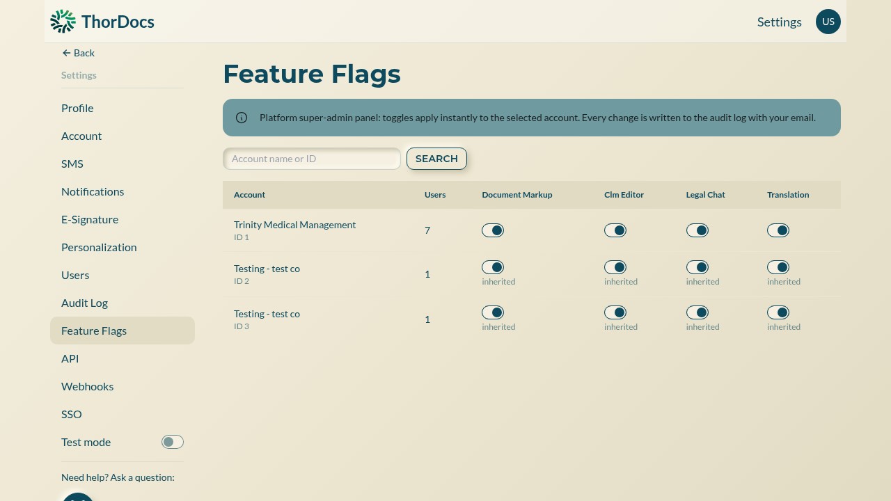891x501 pixels.
Task: Go to Webhooks settings
Action: tap(123, 386)
